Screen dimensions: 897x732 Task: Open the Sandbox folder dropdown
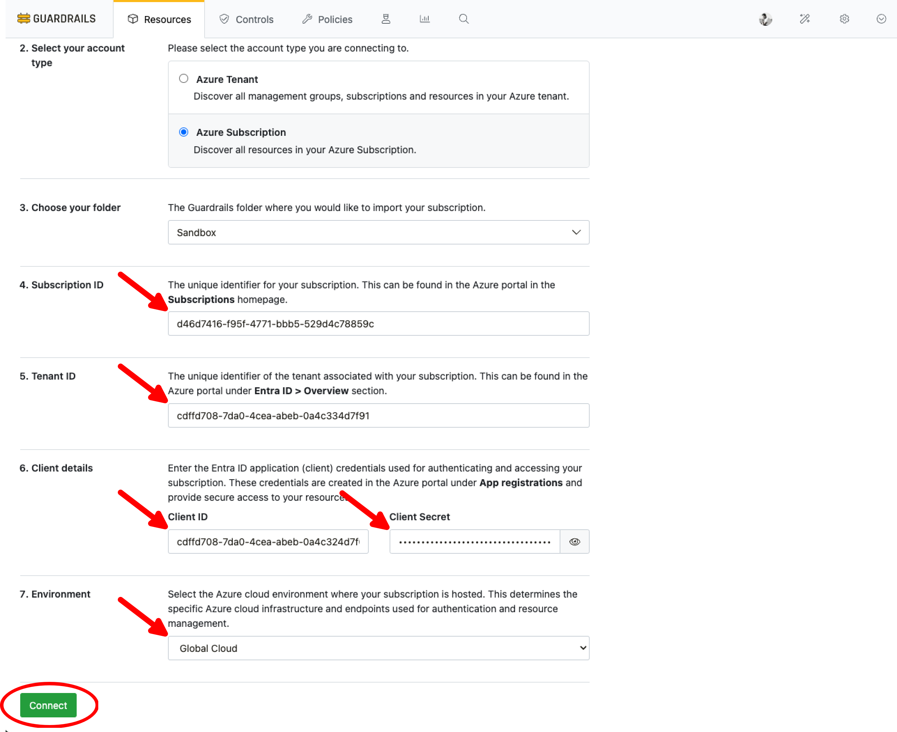[x=378, y=232]
